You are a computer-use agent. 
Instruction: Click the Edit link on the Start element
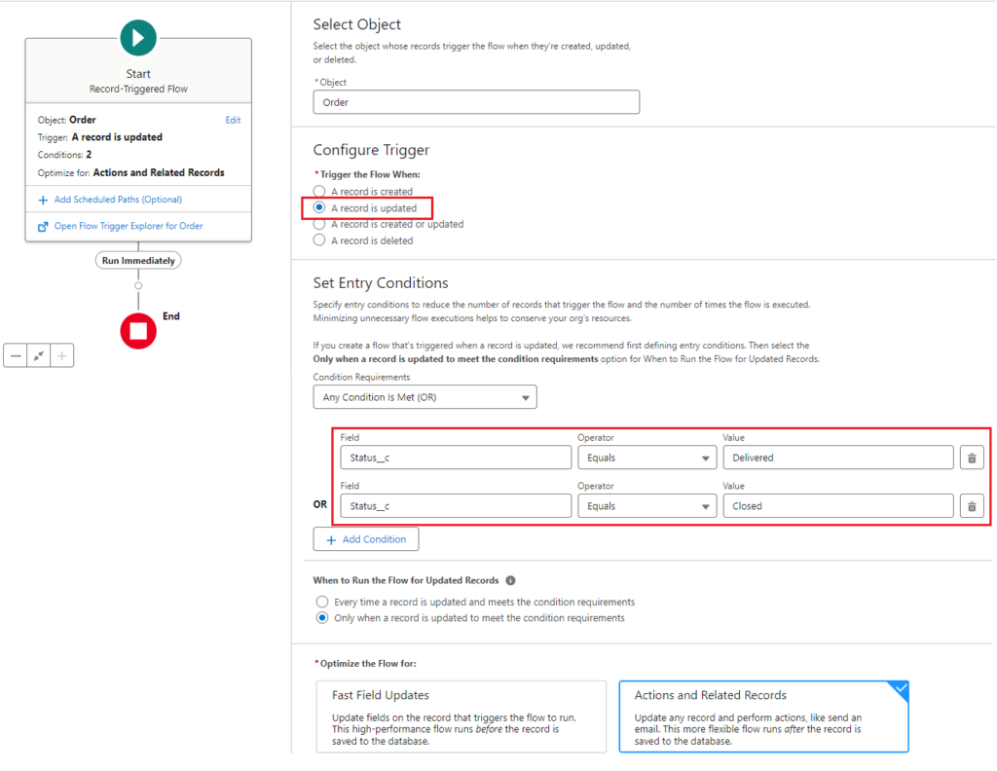pyautogui.click(x=233, y=120)
